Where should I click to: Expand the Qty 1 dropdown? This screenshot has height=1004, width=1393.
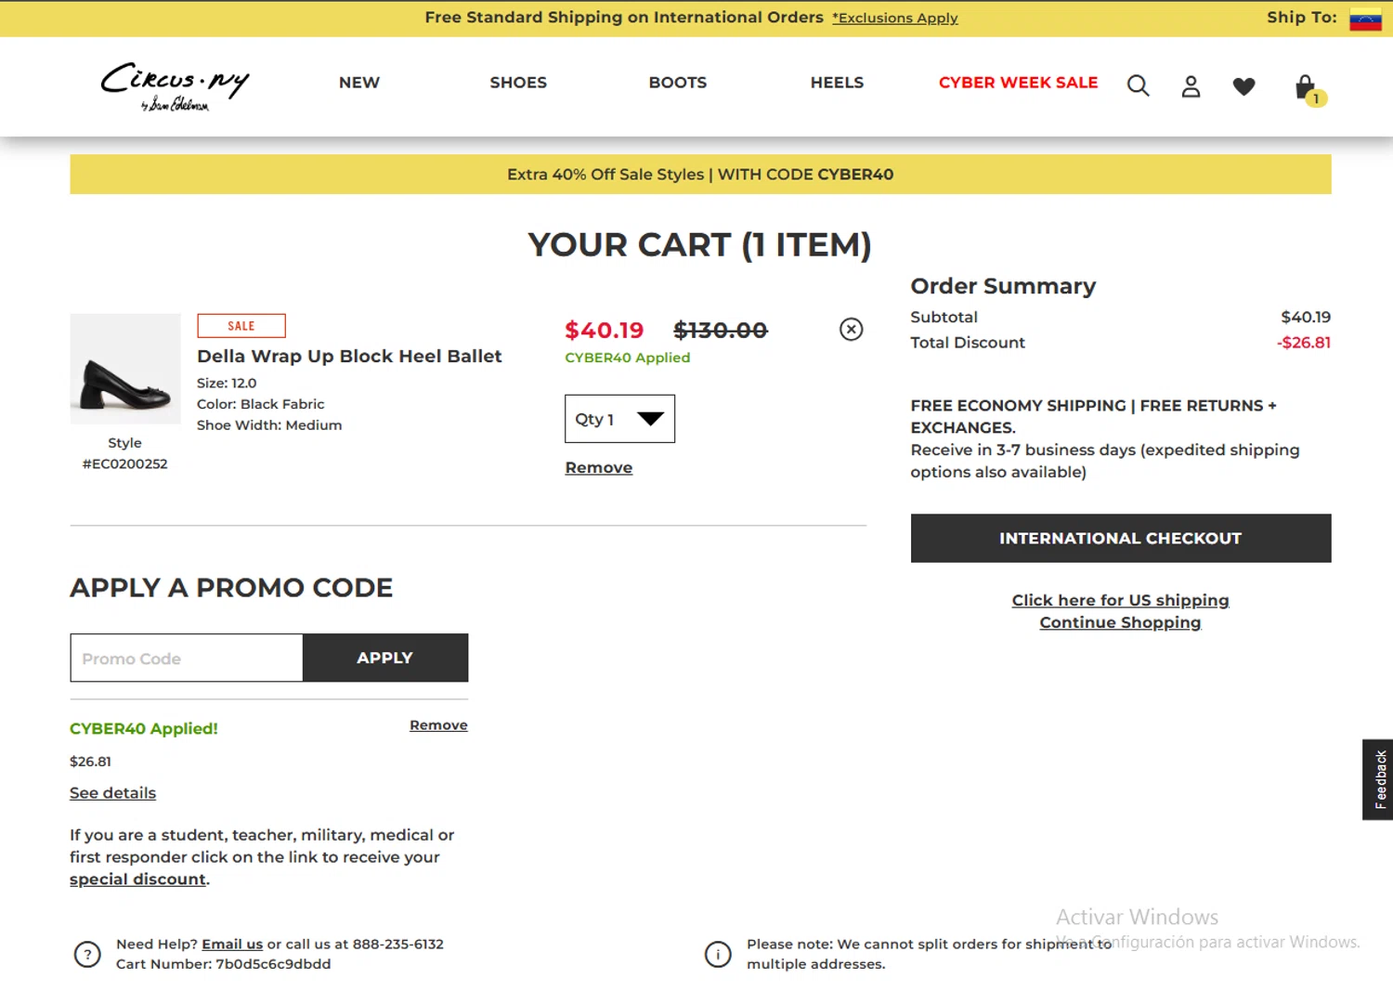(x=619, y=419)
